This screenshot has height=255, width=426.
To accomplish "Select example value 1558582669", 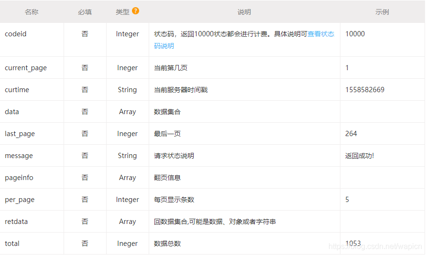I will (x=365, y=90).
